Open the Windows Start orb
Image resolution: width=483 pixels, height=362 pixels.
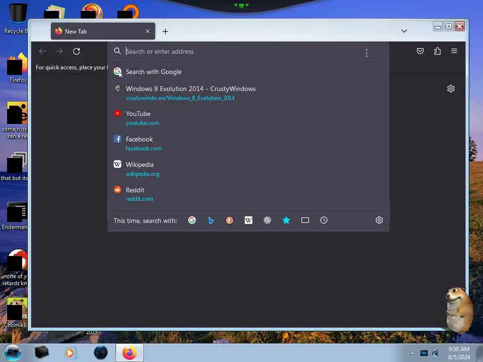(x=13, y=353)
